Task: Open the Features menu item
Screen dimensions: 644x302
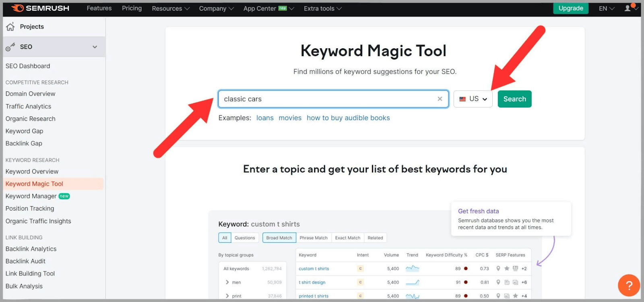Action: click(x=99, y=8)
